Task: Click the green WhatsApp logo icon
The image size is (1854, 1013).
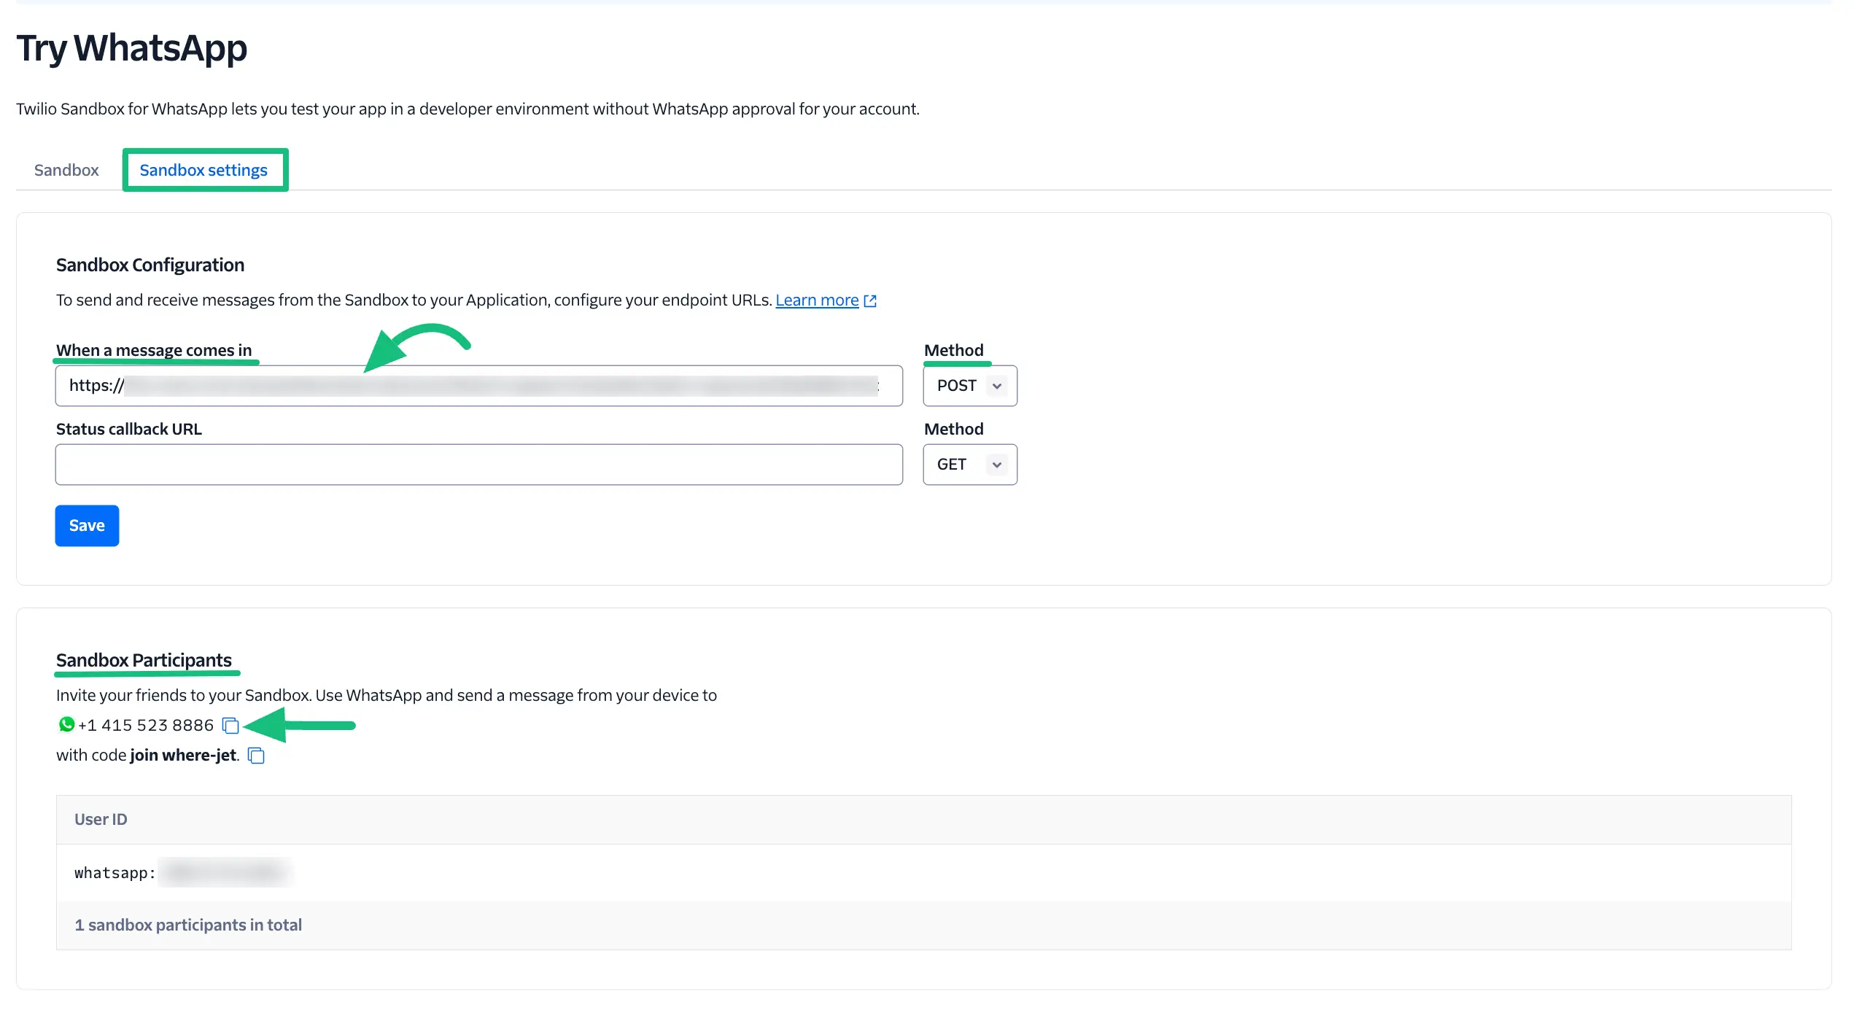Action: pos(66,725)
